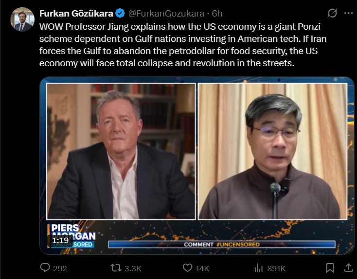Open the Furkan Gözükara display name link
This screenshot has height=279, width=357.
pos(76,14)
